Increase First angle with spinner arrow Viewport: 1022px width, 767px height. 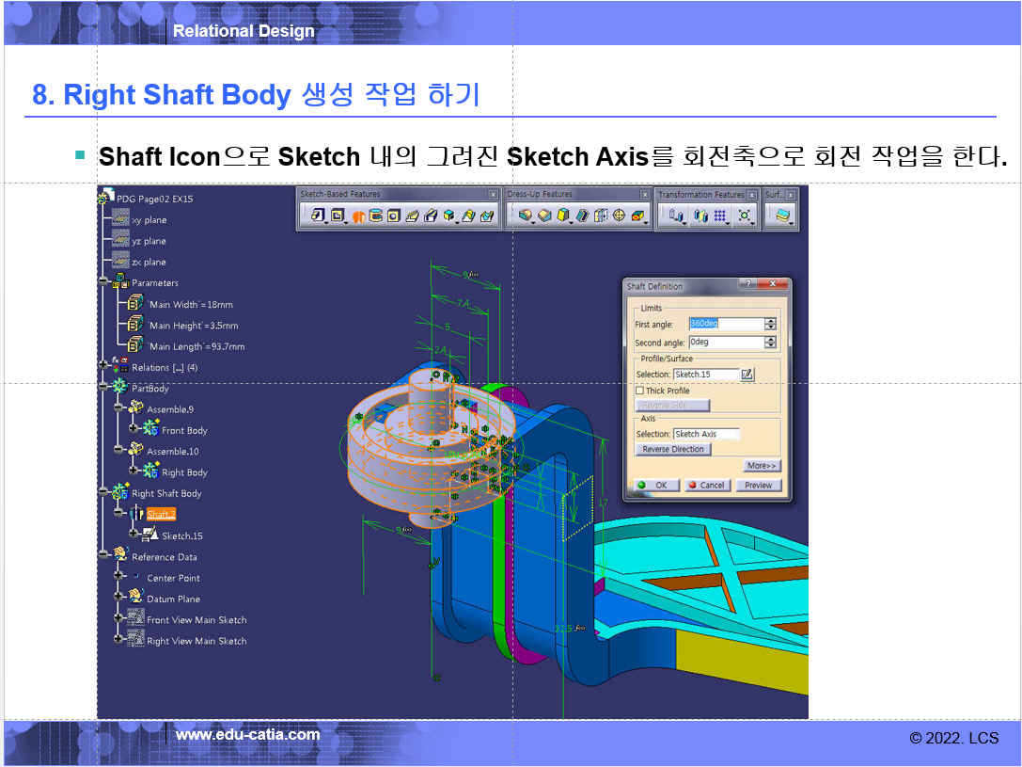(771, 321)
